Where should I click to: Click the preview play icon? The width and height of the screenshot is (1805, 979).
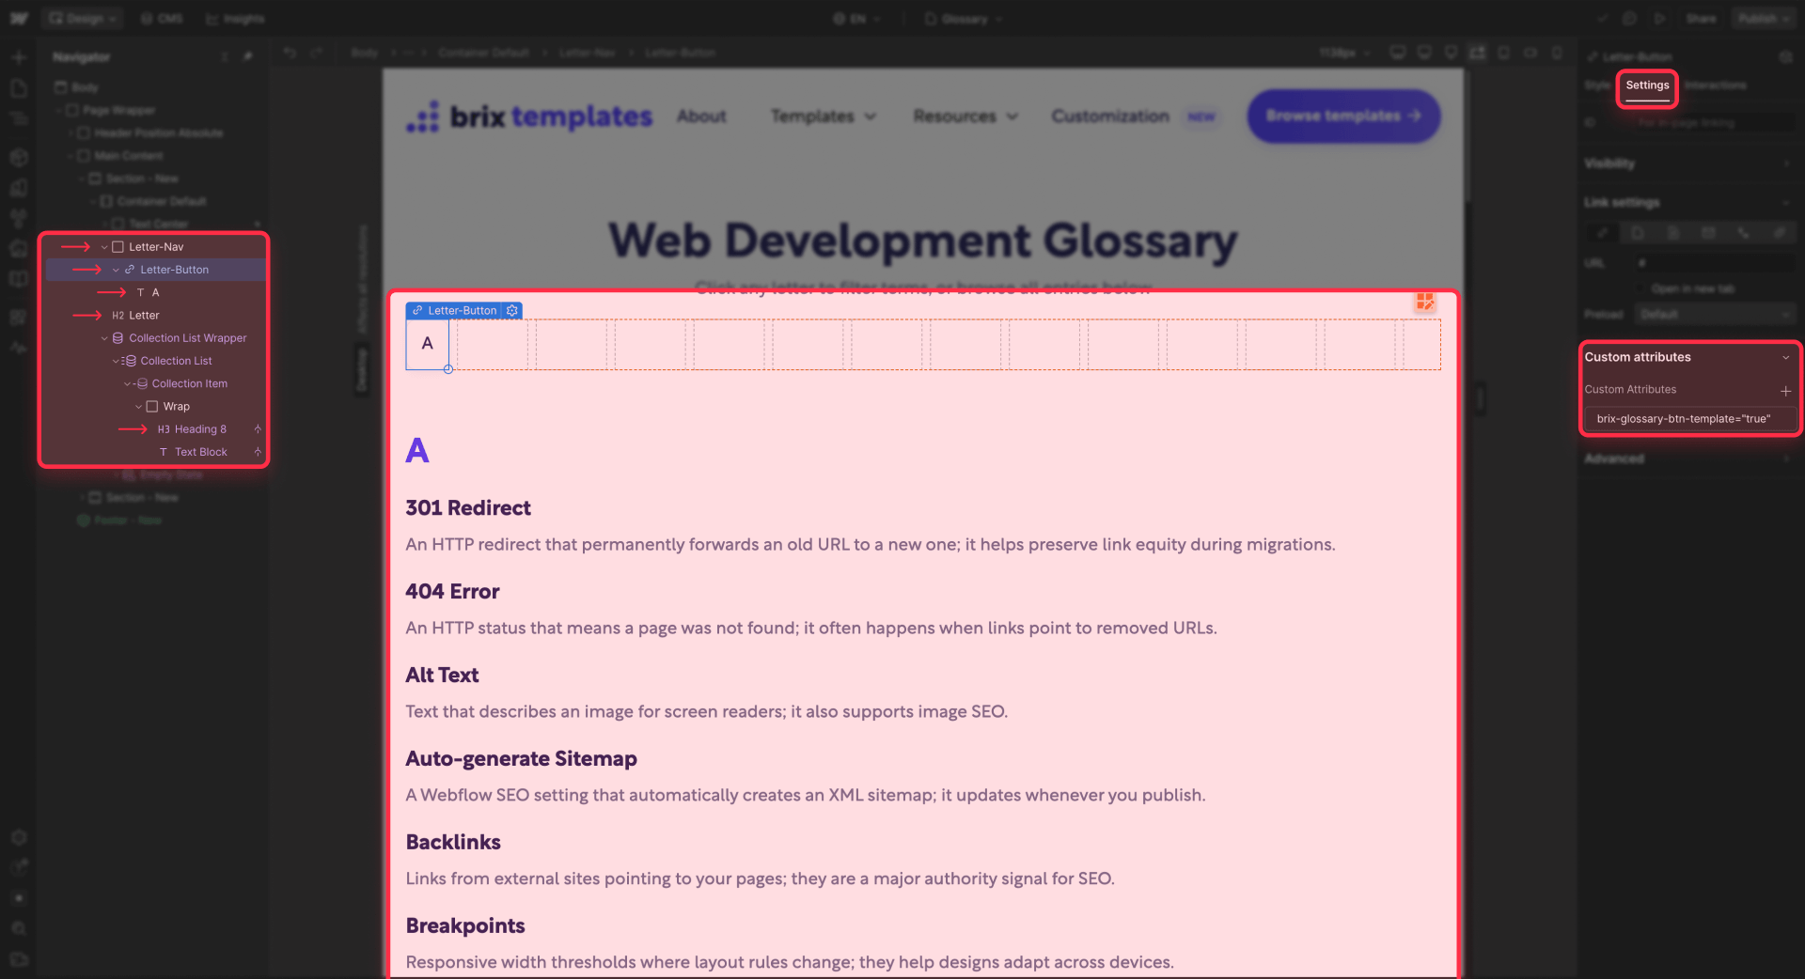pyautogui.click(x=1659, y=18)
